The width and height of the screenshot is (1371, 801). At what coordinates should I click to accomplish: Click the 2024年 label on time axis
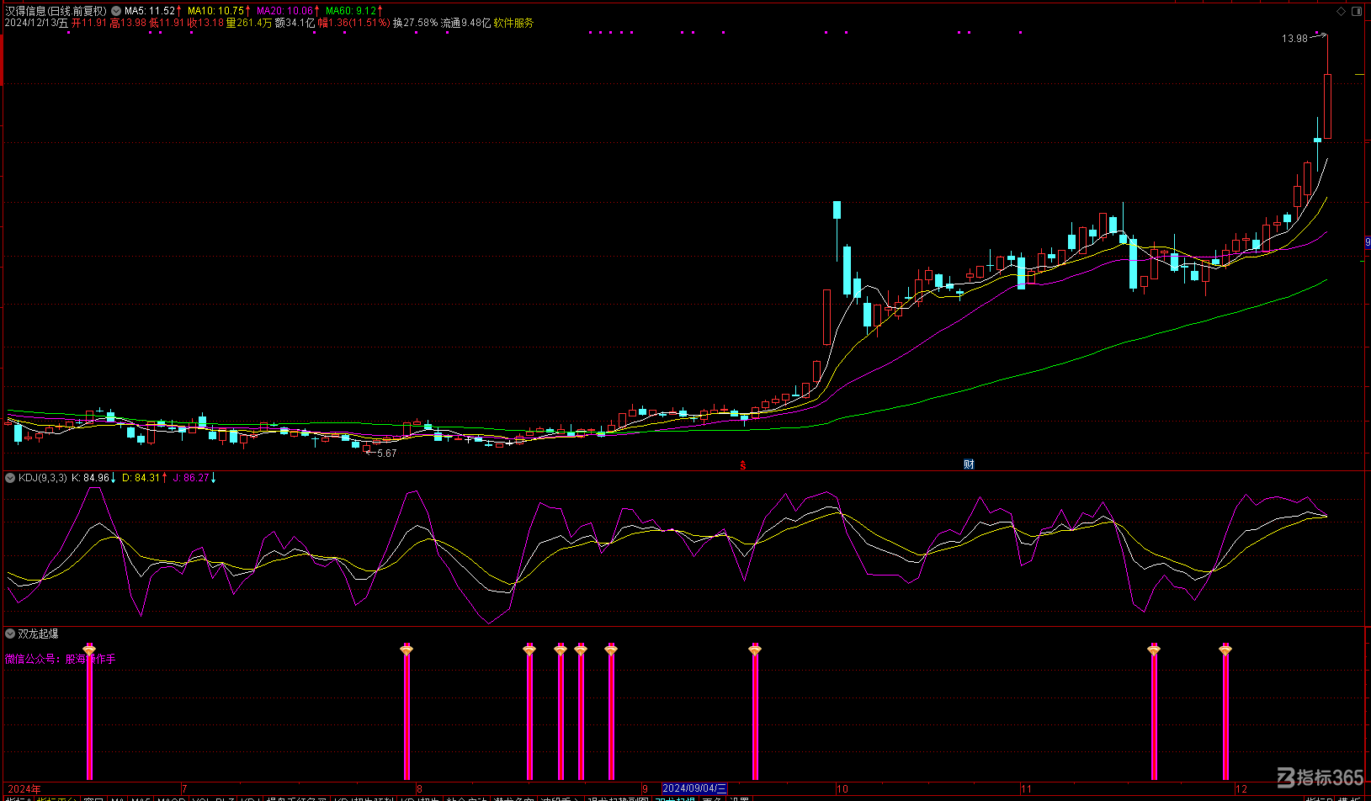(x=24, y=789)
